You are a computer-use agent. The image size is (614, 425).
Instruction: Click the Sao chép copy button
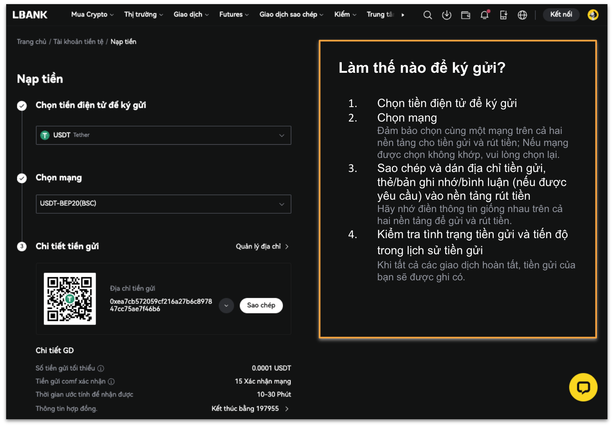click(x=261, y=306)
